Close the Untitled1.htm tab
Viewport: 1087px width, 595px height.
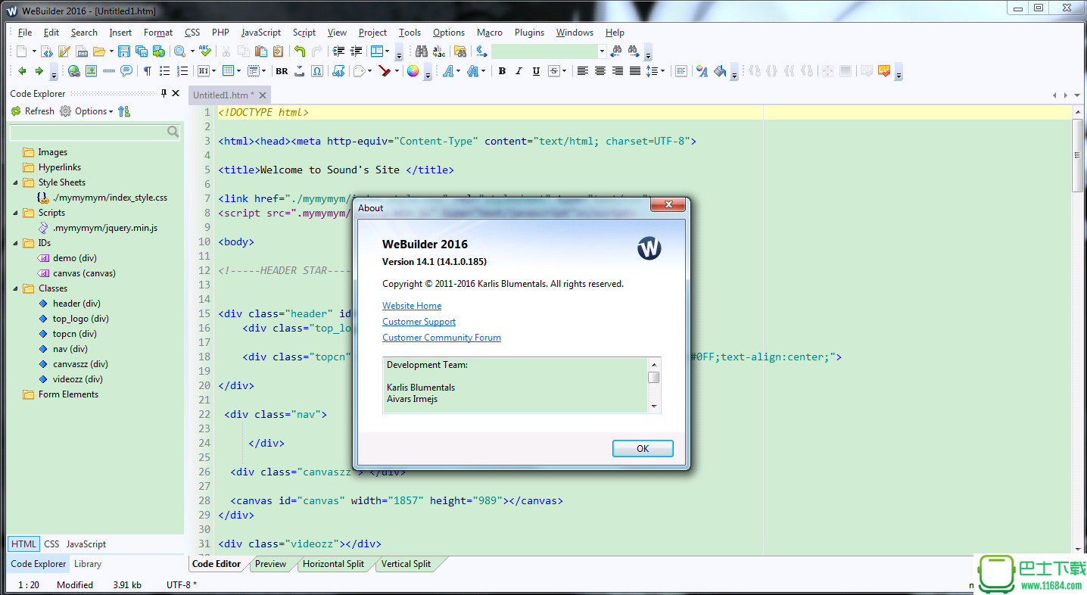[x=263, y=95]
